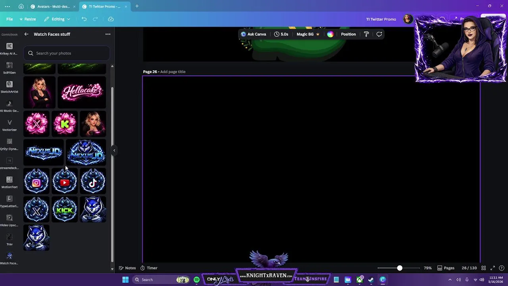Image resolution: width=508 pixels, height=286 pixels.
Task: Click the 79% zoom level
Action: point(427,268)
